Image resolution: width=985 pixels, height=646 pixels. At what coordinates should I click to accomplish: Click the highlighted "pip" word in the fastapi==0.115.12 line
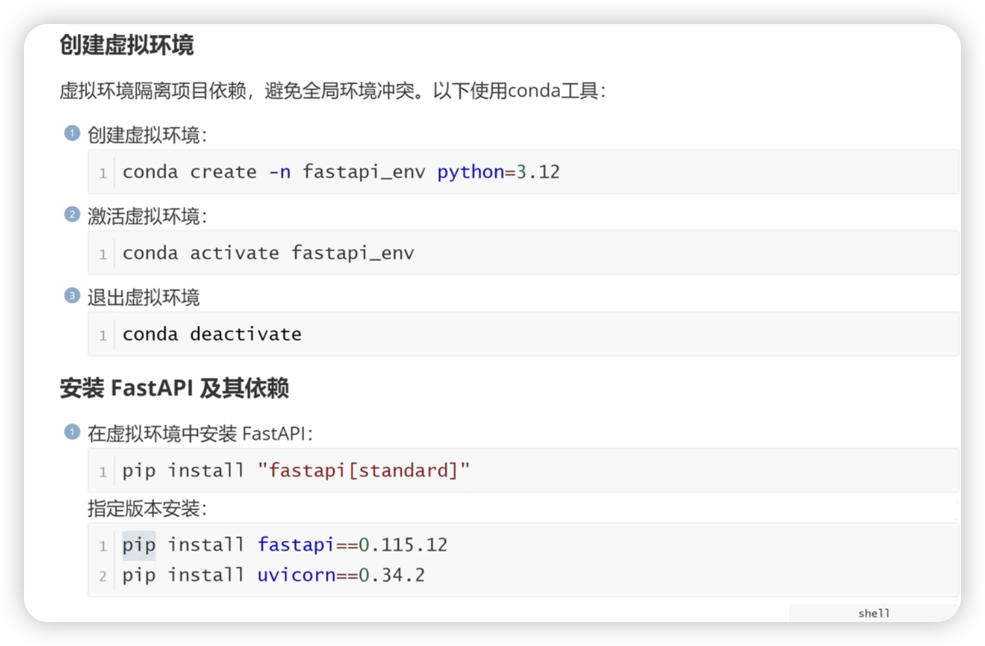pyautogui.click(x=139, y=545)
